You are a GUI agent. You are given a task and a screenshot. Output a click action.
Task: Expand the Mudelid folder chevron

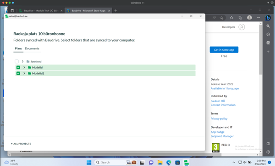(24, 67)
